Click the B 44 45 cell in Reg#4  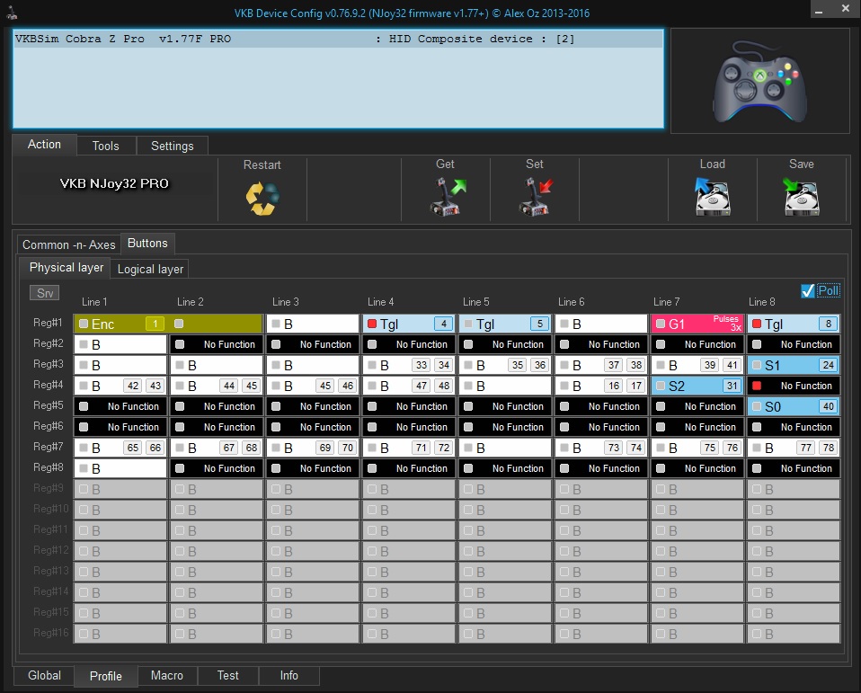pos(217,386)
